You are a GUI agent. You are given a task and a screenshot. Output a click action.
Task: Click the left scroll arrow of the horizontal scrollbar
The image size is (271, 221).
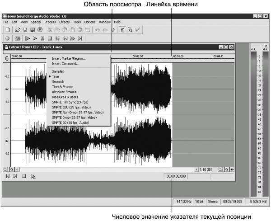[x=17, y=169]
